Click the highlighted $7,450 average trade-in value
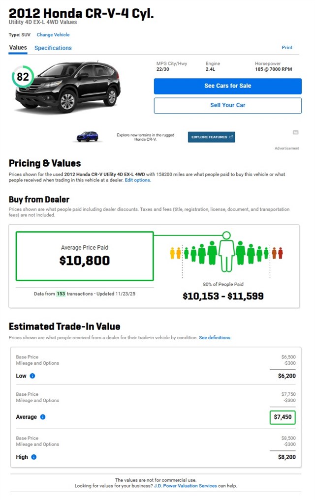 pyautogui.click(x=283, y=417)
